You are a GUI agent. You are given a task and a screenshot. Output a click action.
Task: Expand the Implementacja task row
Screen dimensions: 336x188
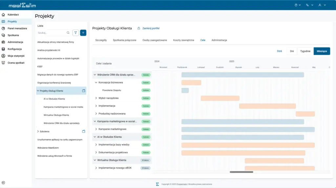tap(96, 106)
